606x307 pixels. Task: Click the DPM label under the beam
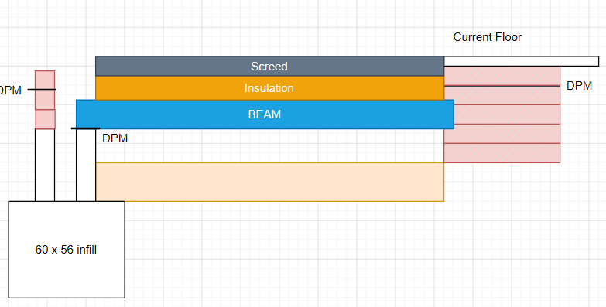tap(115, 138)
